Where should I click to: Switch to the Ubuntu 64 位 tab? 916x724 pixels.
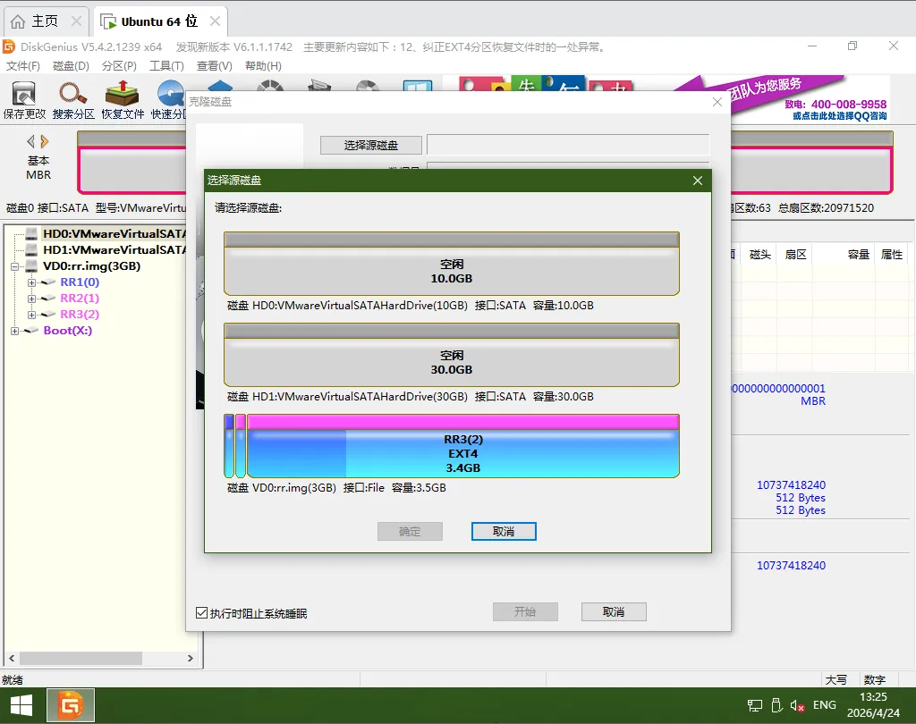(x=160, y=21)
